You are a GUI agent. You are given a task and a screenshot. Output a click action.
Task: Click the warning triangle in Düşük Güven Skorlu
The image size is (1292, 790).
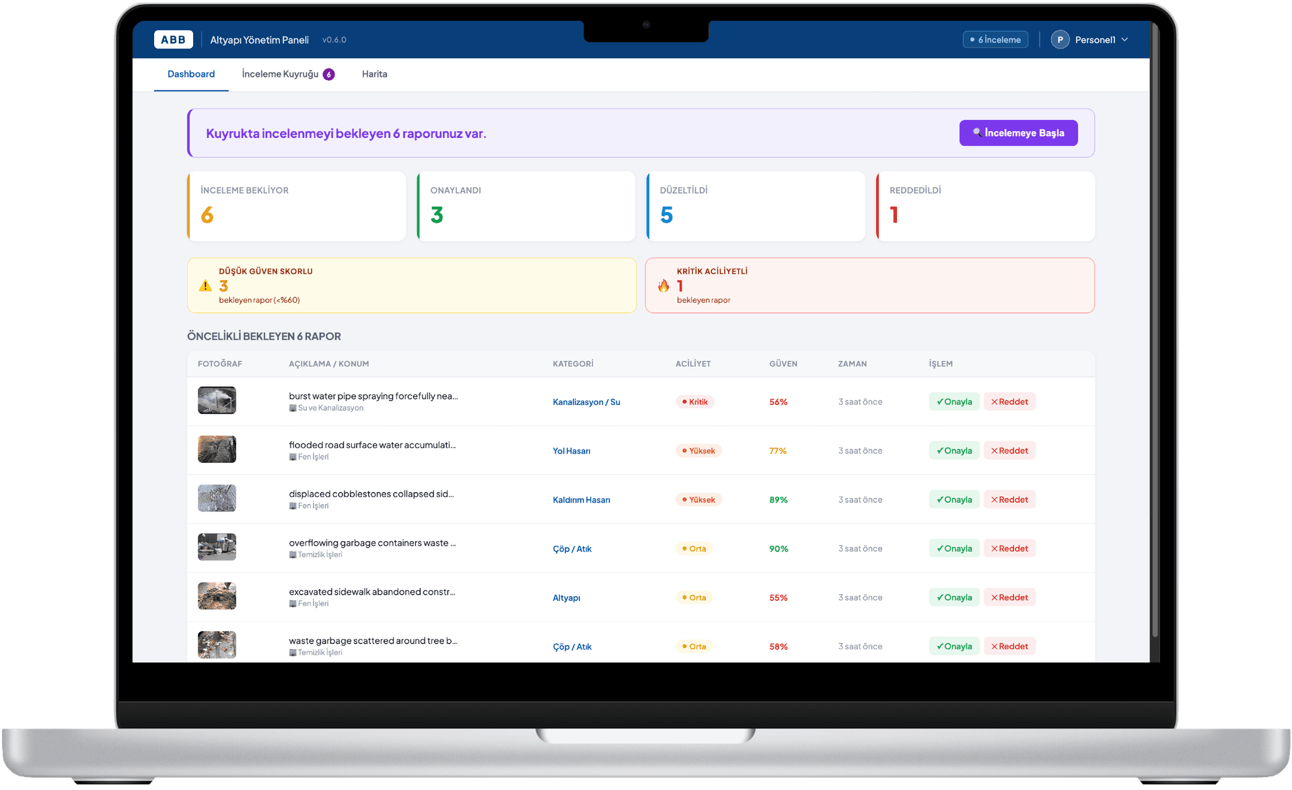(x=205, y=285)
